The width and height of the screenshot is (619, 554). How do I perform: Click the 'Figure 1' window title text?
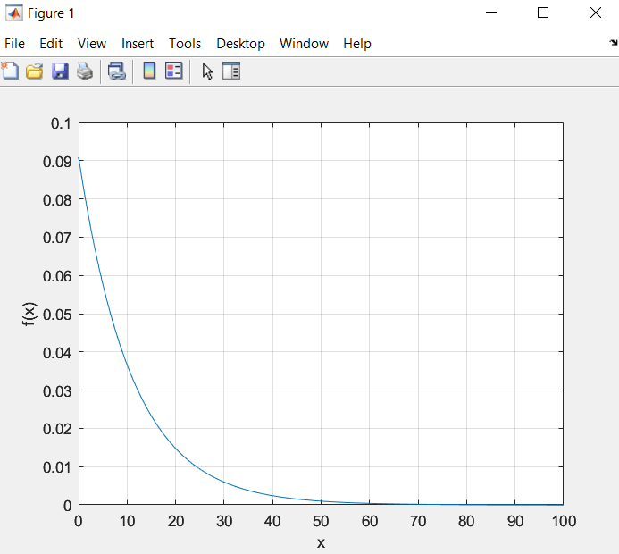(51, 13)
